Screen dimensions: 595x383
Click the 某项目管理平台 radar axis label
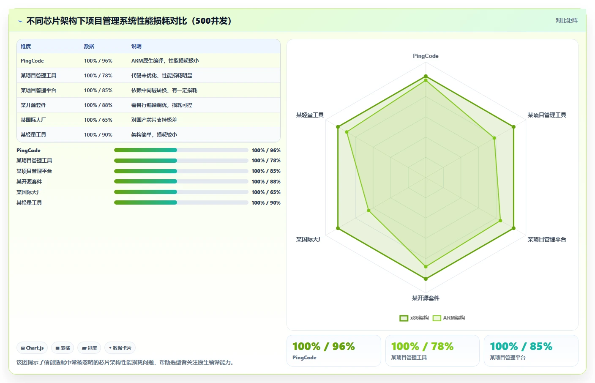click(547, 239)
